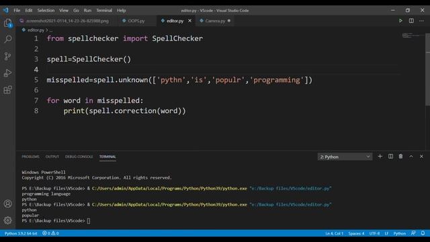Kill terminal with trash icon

click(400, 157)
